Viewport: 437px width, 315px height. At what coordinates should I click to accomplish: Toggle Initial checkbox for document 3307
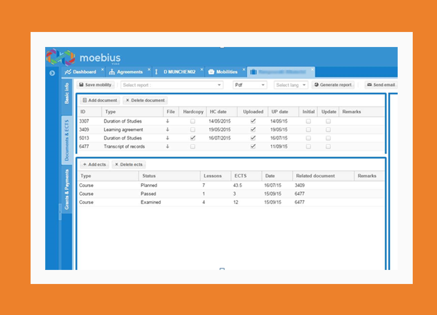click(x=308, y=121)
